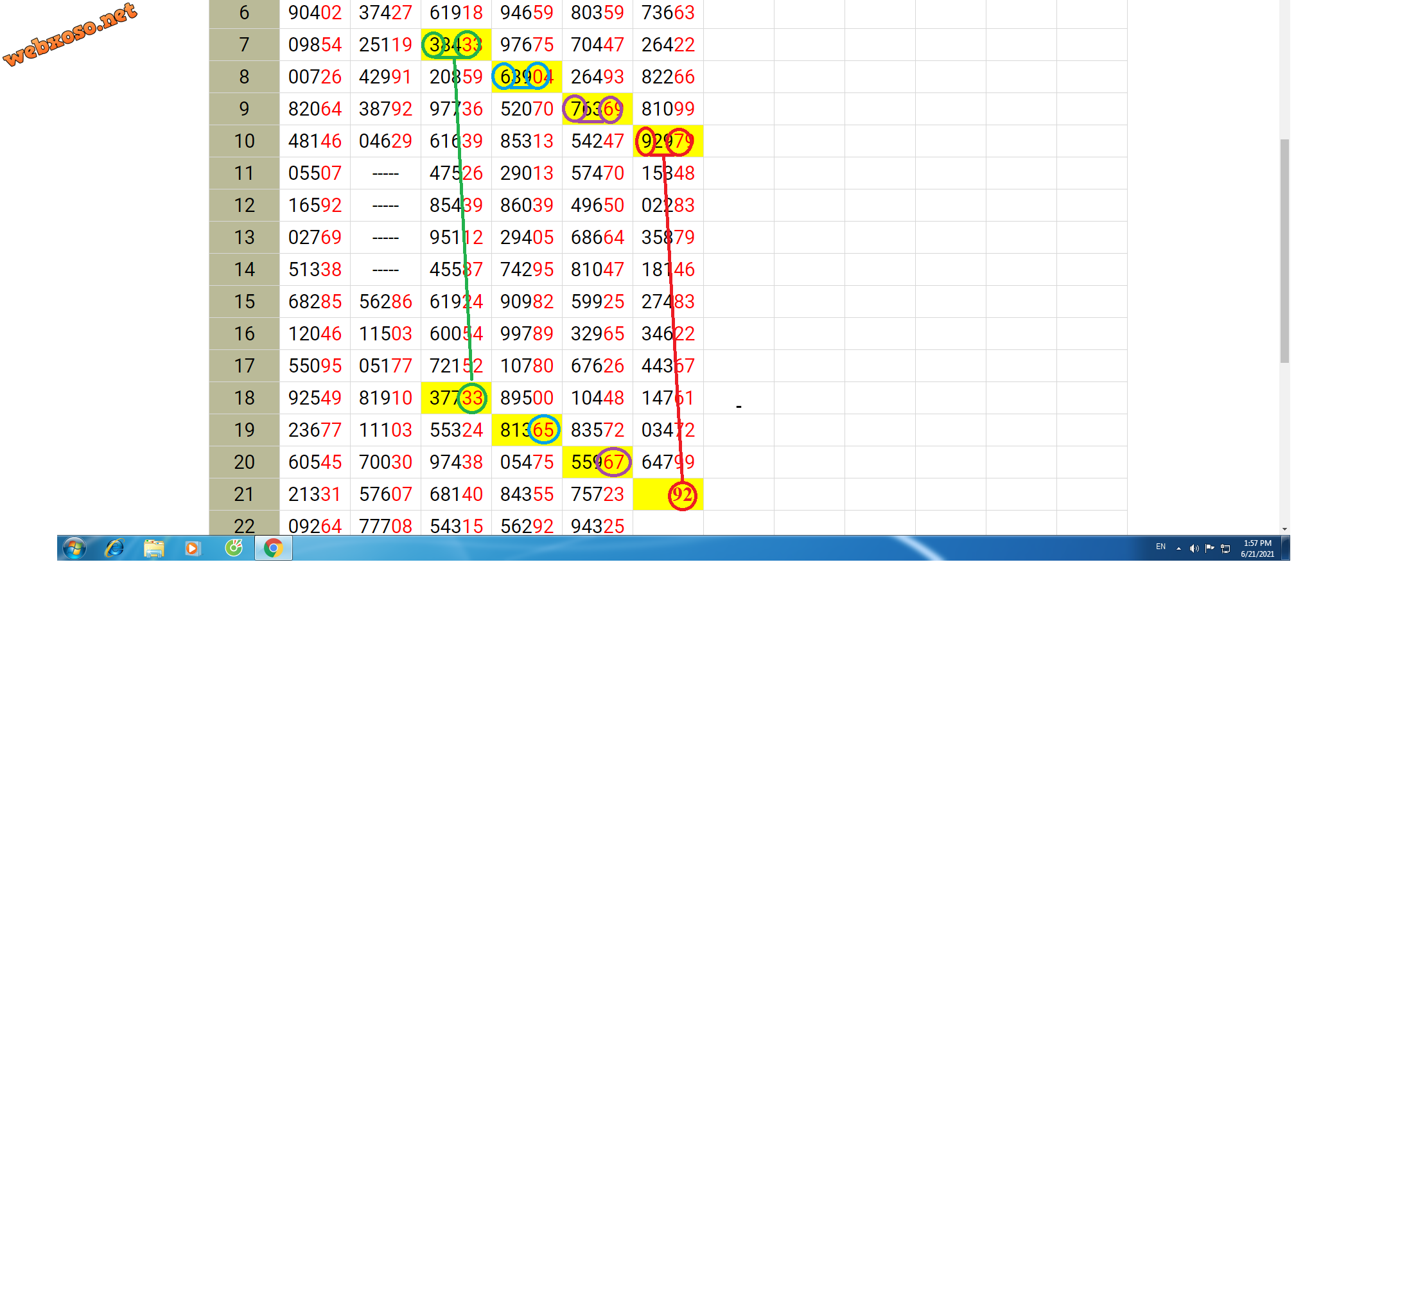
Task: Click dashed empty cell in row 11
Action: tap(385, 173)
